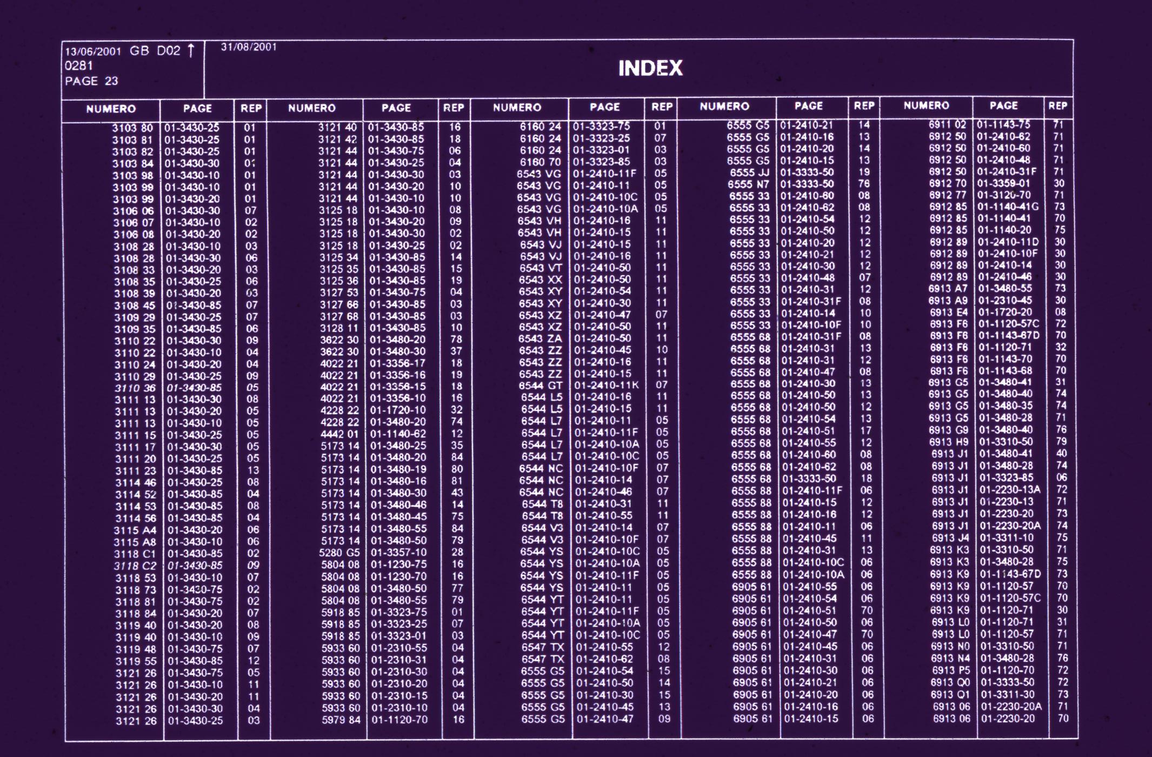Select the code 0281 in header box
The width and height of the screenshot is (1152, 757).
pyautogui.click(x=79, y=66)
